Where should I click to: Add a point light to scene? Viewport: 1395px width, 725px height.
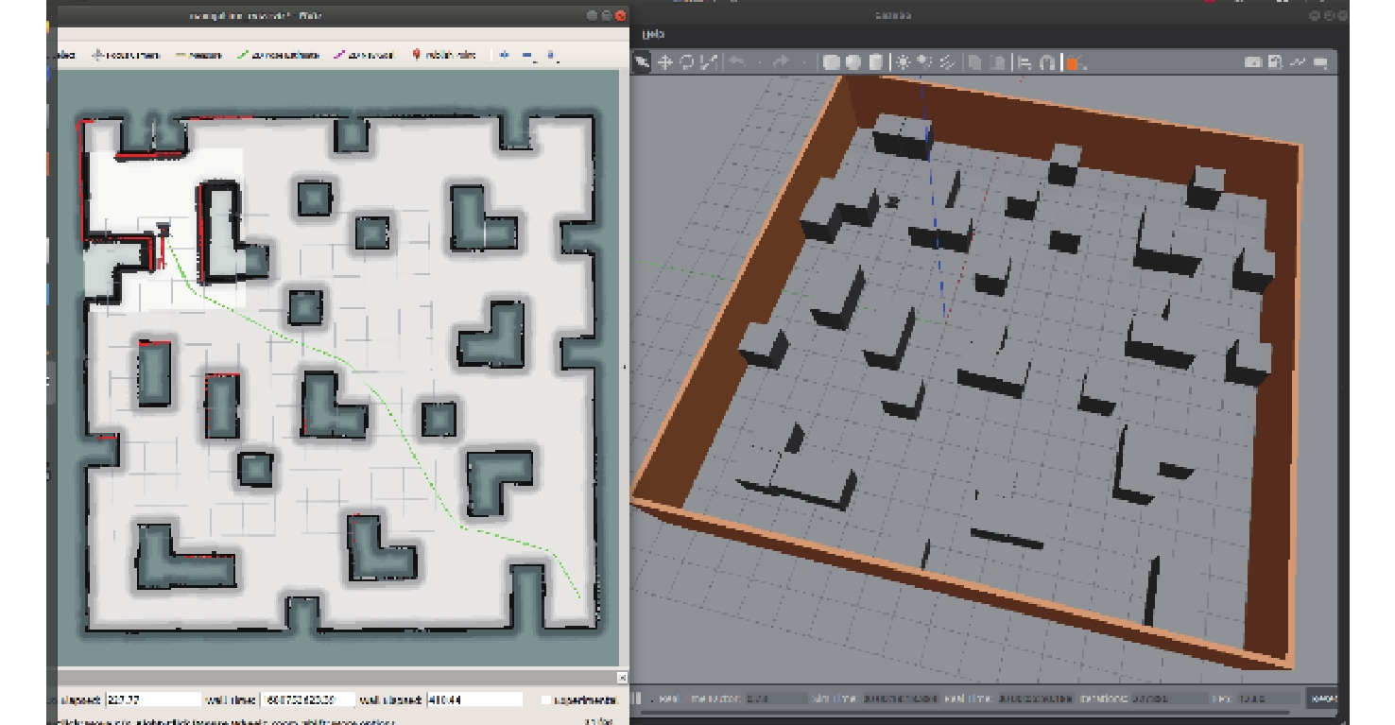click(904, 62)
